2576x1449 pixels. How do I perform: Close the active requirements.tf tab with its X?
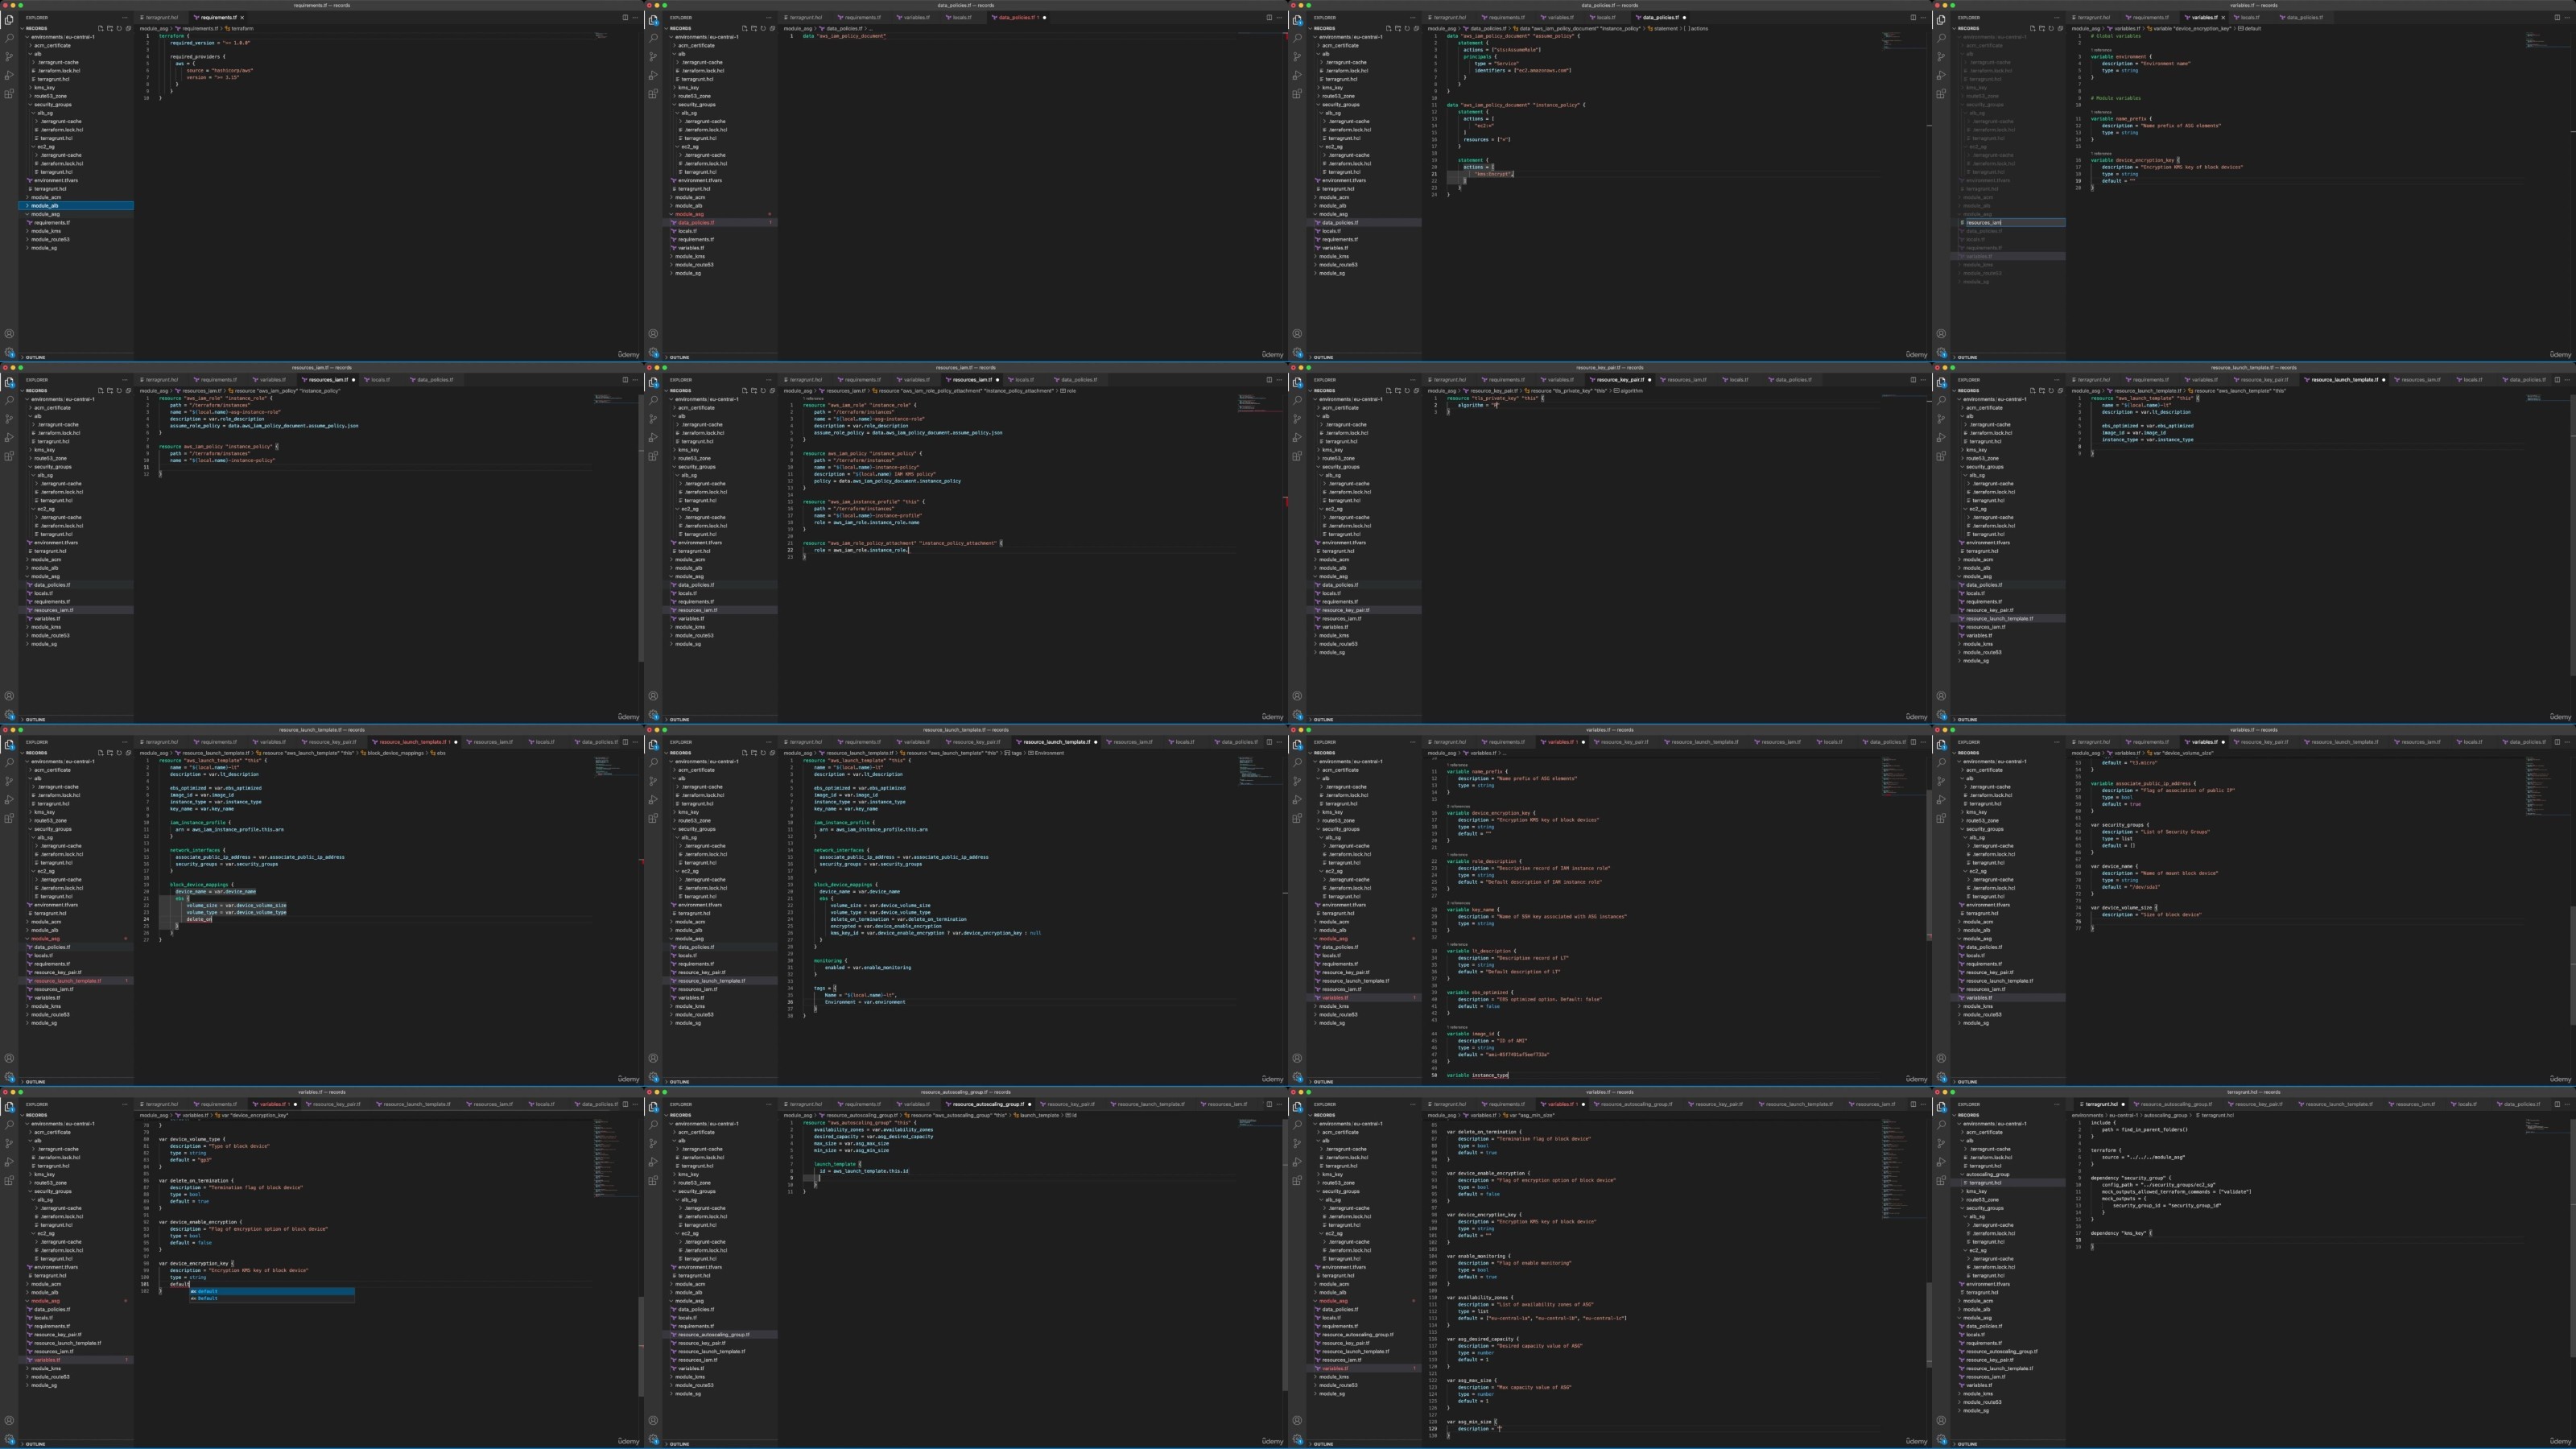(x=242, y=17)
